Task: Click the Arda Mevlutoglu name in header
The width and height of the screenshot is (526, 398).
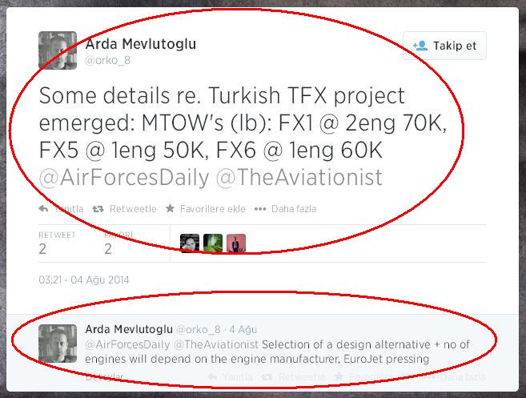Action: click(x=141, y=44)
